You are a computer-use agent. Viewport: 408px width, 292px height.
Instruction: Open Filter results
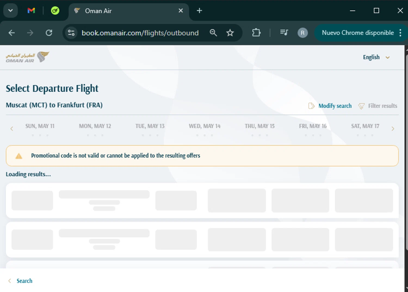pos(382,106)
